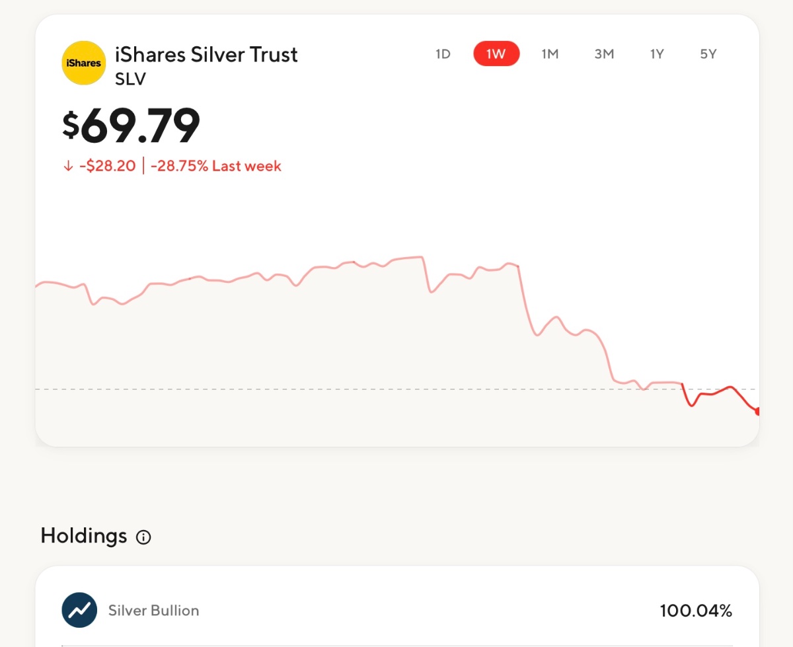Click the -$28.20 change amount
793x647 pixels.
(107, 166)
